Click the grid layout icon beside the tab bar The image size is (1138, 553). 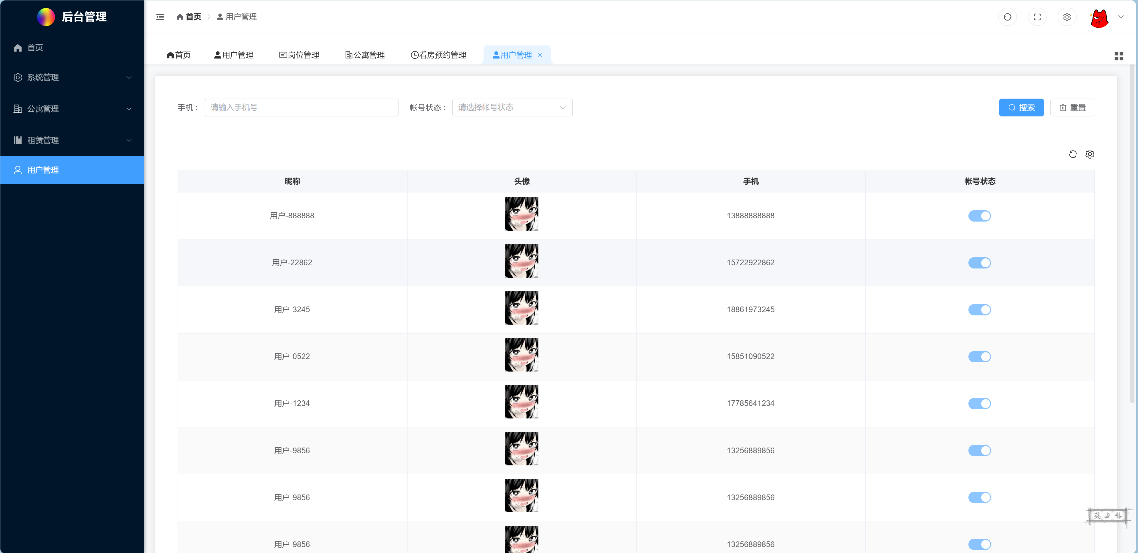pos(1120,56)
